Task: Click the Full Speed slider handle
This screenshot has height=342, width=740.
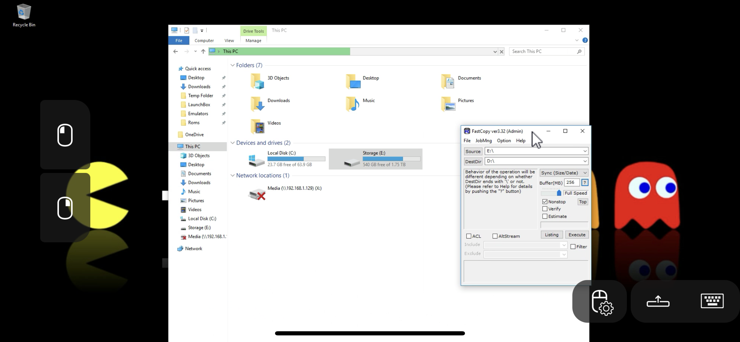Action: coord(559,193)
